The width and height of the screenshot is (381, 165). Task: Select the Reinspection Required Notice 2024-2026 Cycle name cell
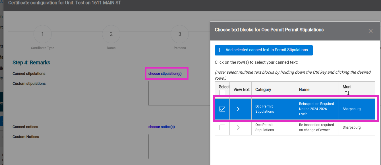[x=317, y=109]
